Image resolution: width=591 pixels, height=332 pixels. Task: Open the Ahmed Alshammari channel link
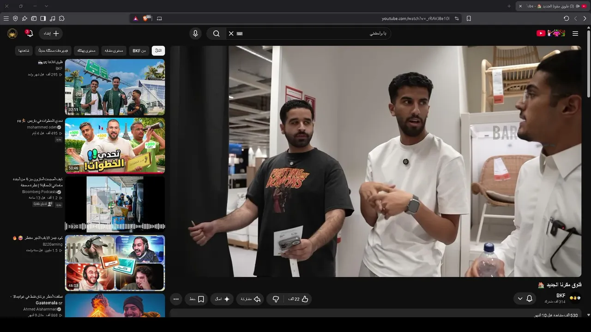click(40, 309)
